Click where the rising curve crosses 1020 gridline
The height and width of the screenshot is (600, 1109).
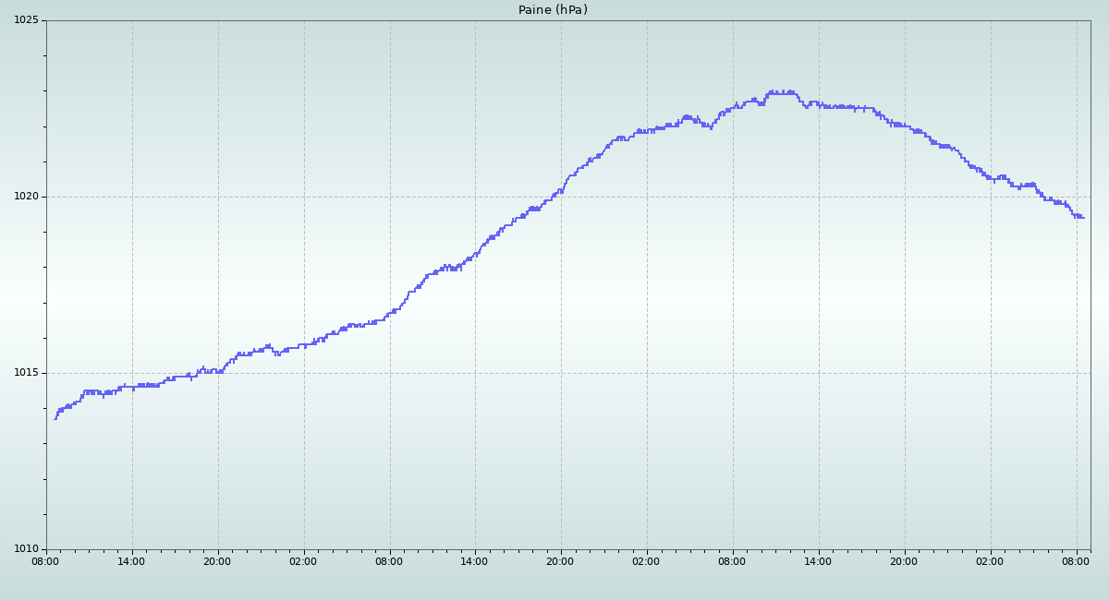pos(554,196)
